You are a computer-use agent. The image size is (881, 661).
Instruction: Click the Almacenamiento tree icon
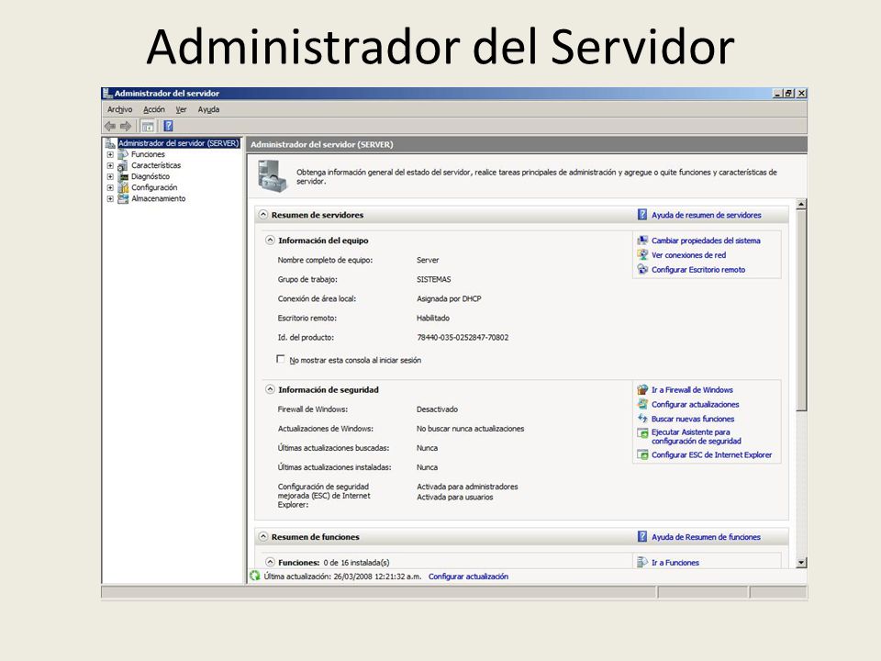(123, 198)
